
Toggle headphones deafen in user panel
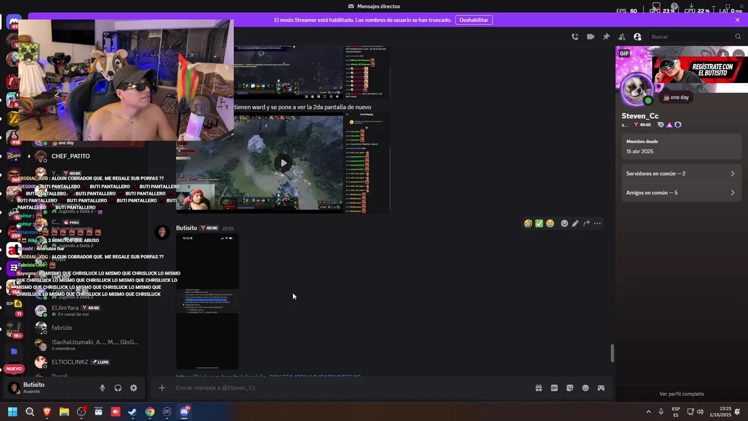pos(118,388)
